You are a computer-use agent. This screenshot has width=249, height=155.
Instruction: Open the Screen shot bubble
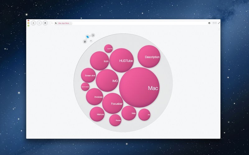tap(88, 75)
